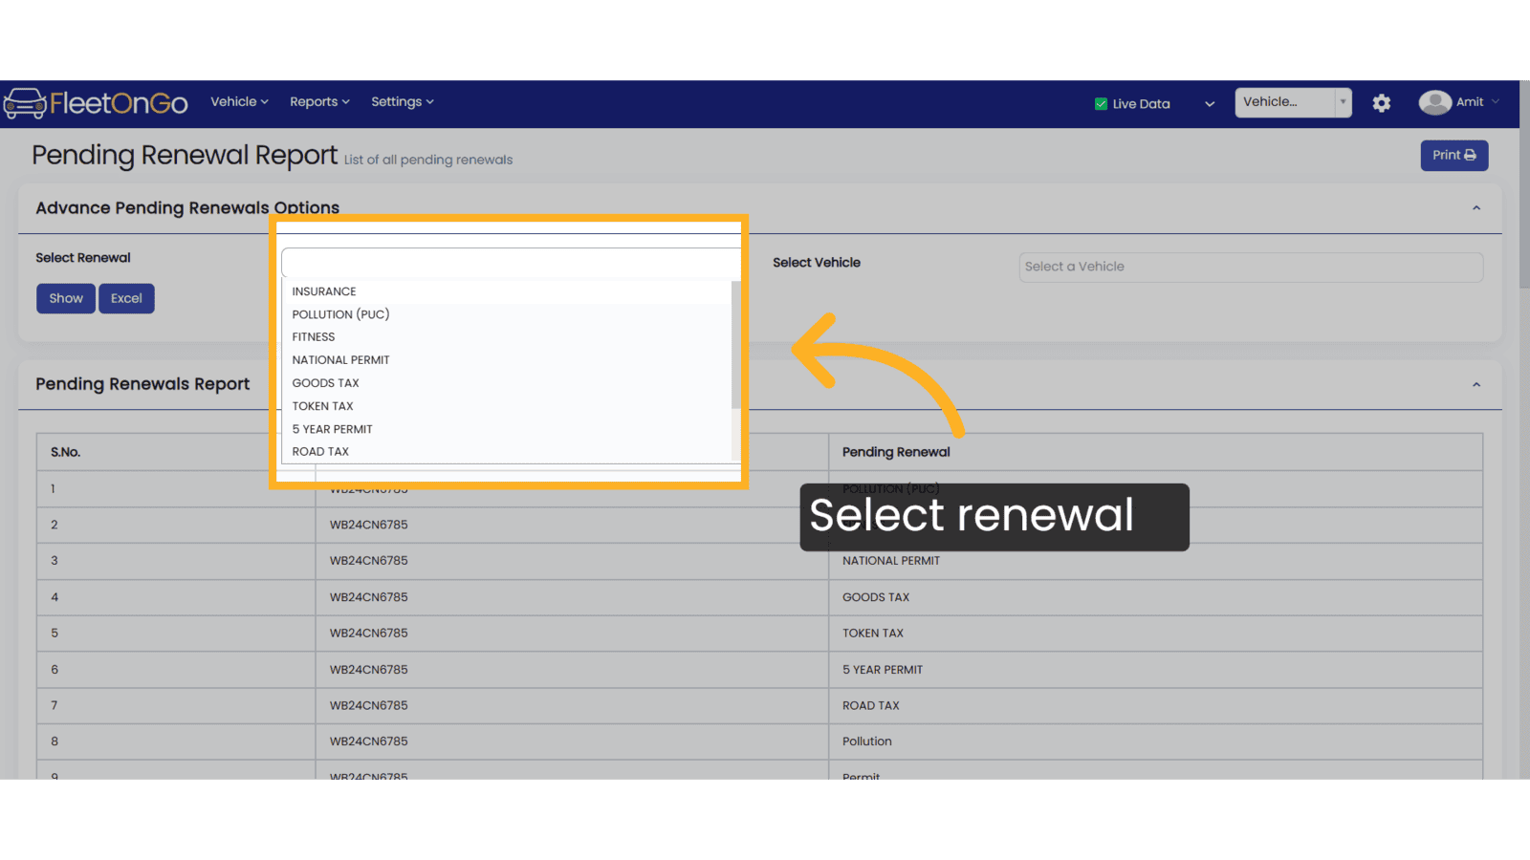The width and height of the screenshot is (1530, 860).
Task: Click the Show button
Action: [66, 298]
